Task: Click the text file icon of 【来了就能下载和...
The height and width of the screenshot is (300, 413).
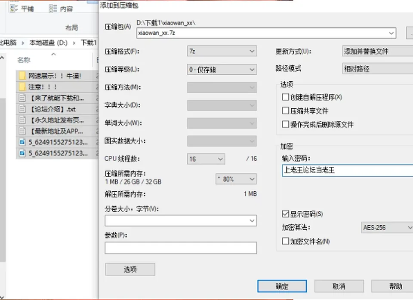Action: click(22, 98)
